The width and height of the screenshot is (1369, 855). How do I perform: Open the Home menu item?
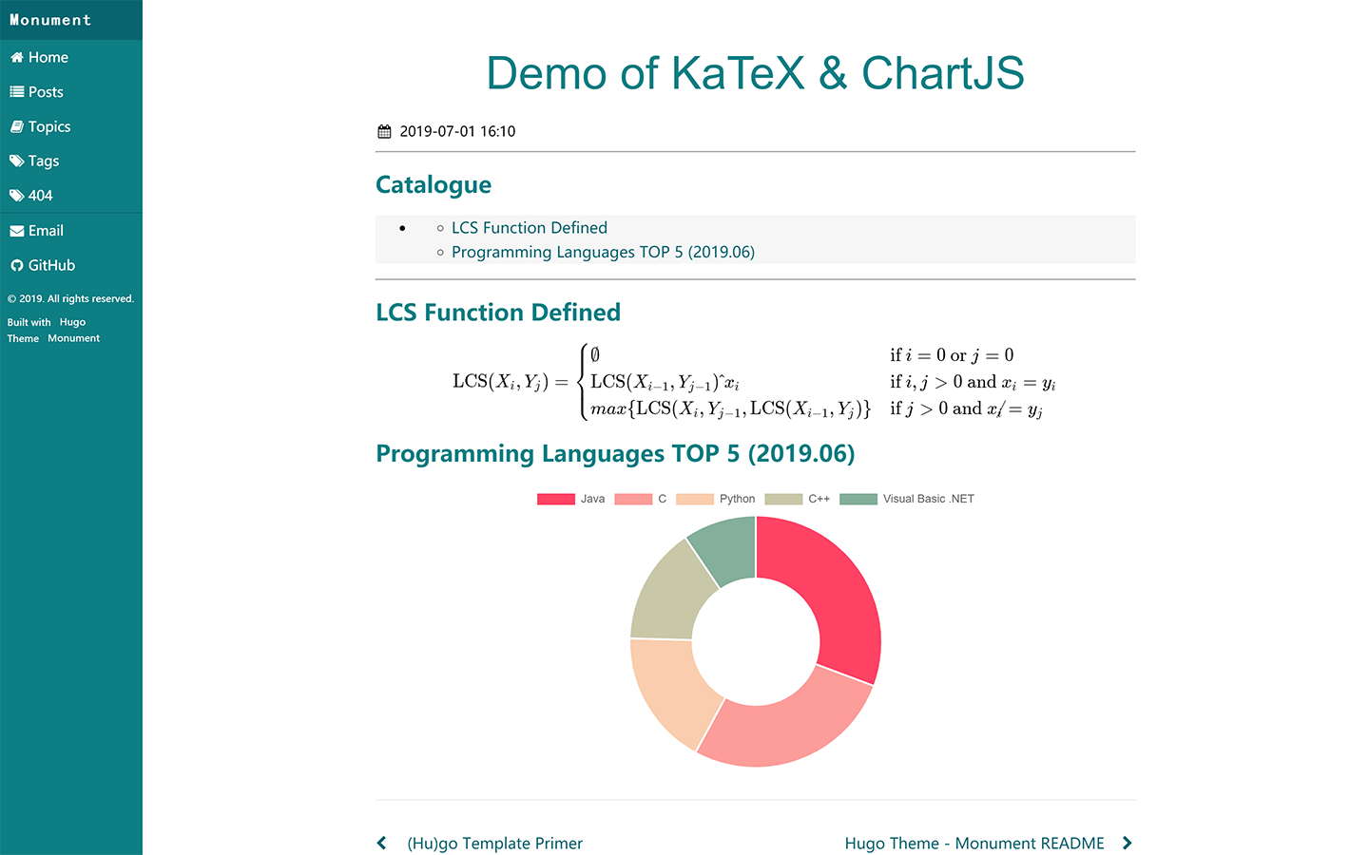pyautogui.click(x=71, y=57)
